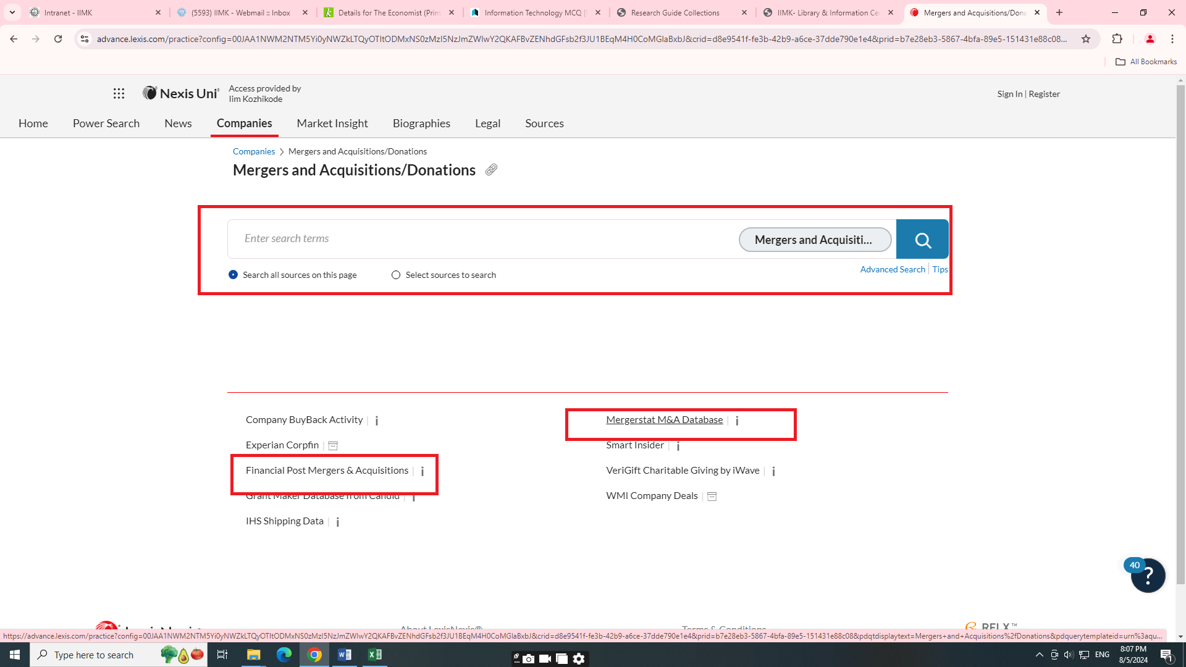Viewport: 1186px width, 667px height.
Task: Open the Power Search menu item
Action: pyautogui.click(x=106, y=124)
